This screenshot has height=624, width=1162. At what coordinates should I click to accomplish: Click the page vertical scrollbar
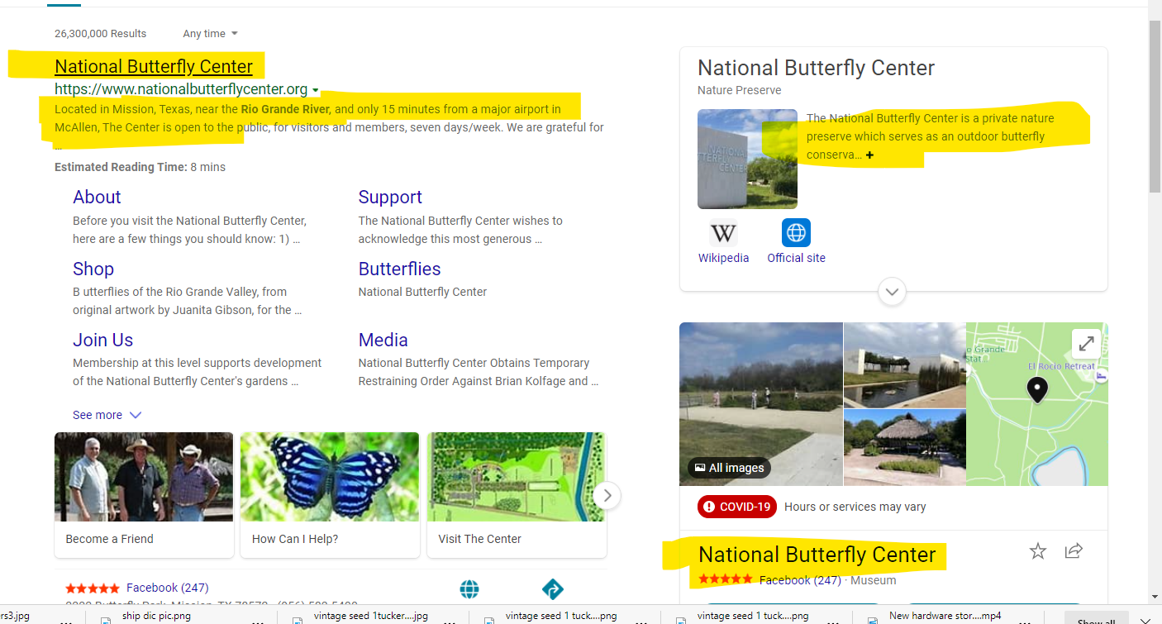click(x=1155, y=107)
